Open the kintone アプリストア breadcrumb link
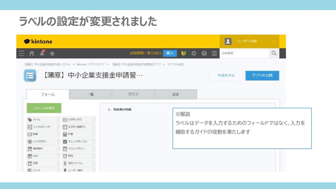 click(91, 64)
